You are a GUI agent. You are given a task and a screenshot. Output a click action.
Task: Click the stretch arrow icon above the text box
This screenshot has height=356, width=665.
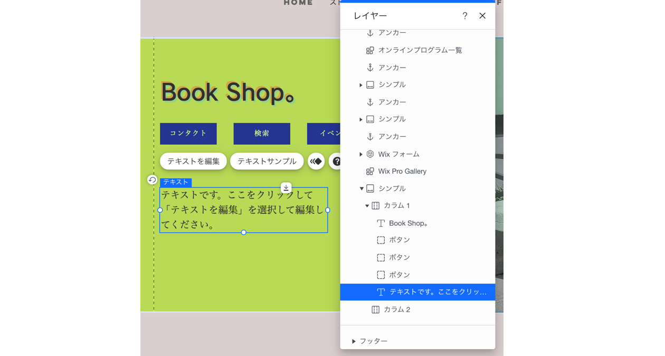tap(286, 186)
